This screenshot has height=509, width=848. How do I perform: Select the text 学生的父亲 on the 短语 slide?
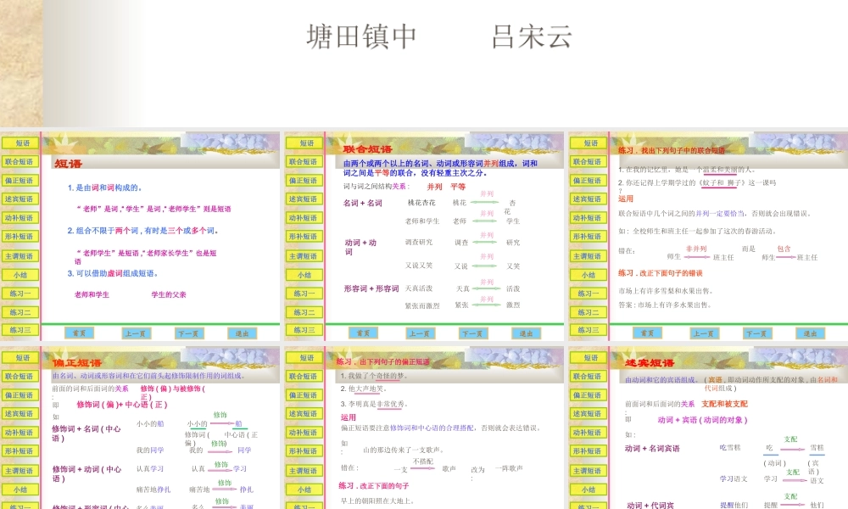[x=169, y=295]
